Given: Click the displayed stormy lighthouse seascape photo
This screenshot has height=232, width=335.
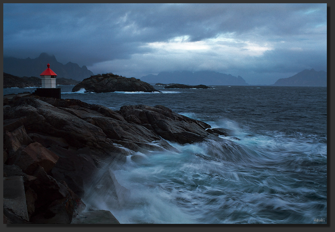Looking at the screenshot, I should 165,113.
